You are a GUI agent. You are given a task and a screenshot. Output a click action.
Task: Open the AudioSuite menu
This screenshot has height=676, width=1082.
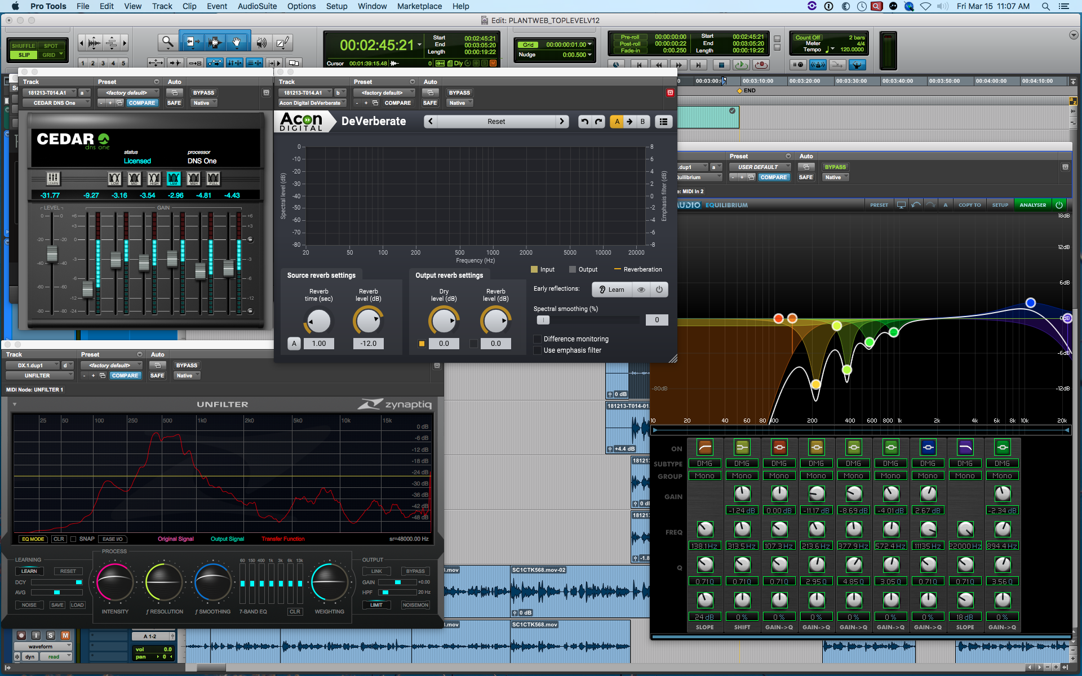[257, 6]
